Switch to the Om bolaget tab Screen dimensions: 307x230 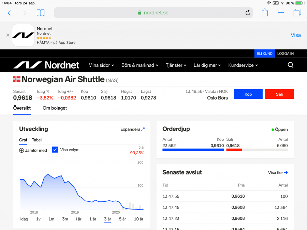(55, 108)
